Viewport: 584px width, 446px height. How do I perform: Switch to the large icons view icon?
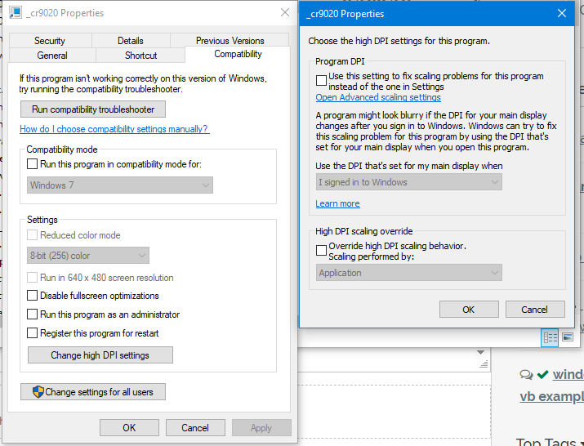coord(567,337)
